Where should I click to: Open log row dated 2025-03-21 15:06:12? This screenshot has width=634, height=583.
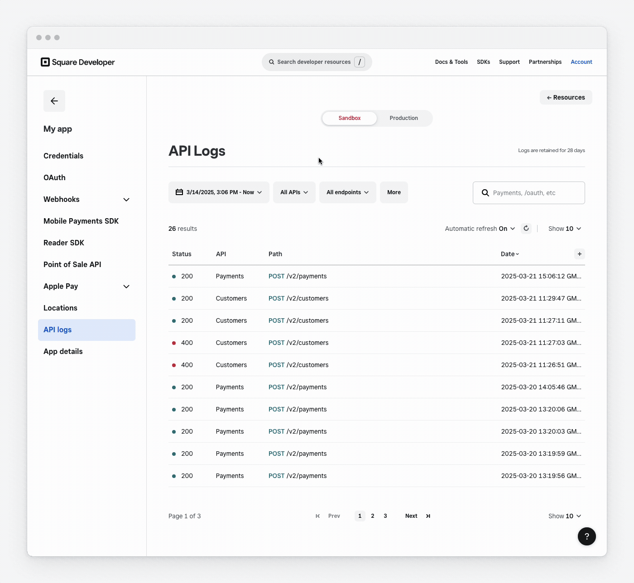377,276
